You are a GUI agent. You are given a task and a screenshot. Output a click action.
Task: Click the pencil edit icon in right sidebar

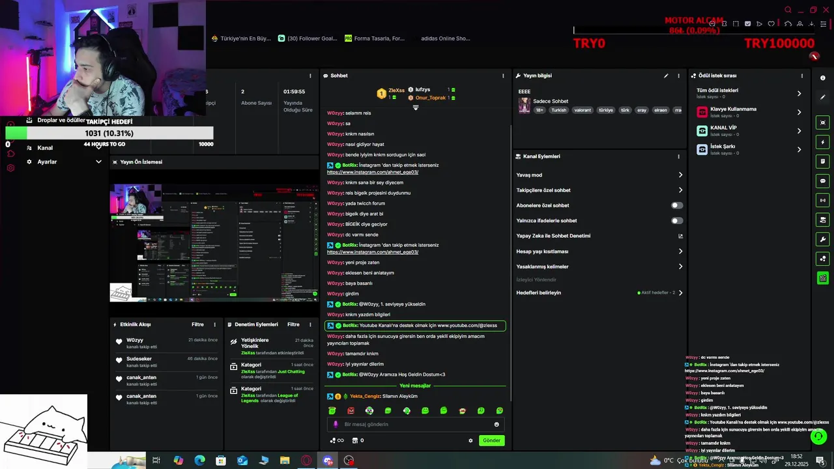[x=823, y=97]
